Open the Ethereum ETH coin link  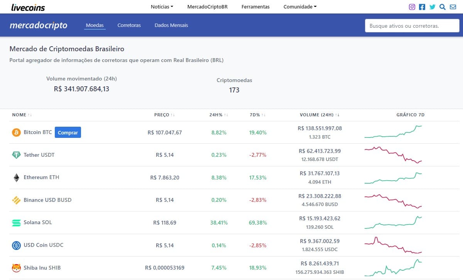[41, 177]
